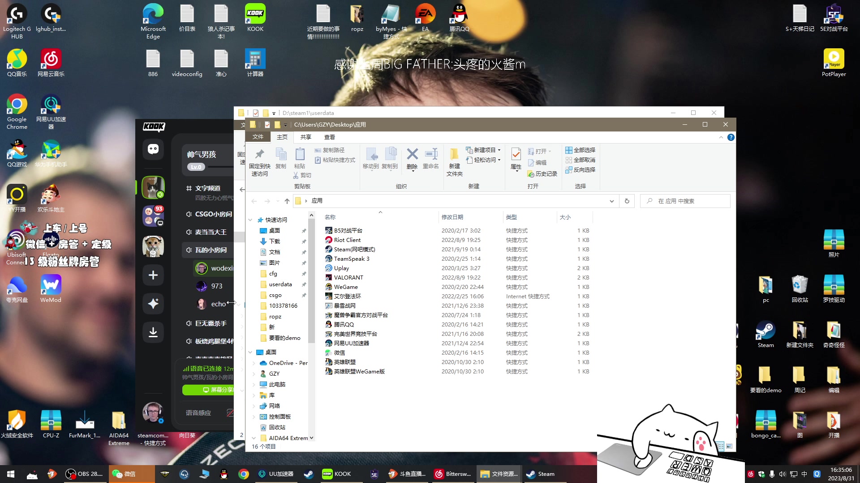Open the Steam desktop shortcut icon
This screenshot has height=483, width=860.
coord(765,334)
